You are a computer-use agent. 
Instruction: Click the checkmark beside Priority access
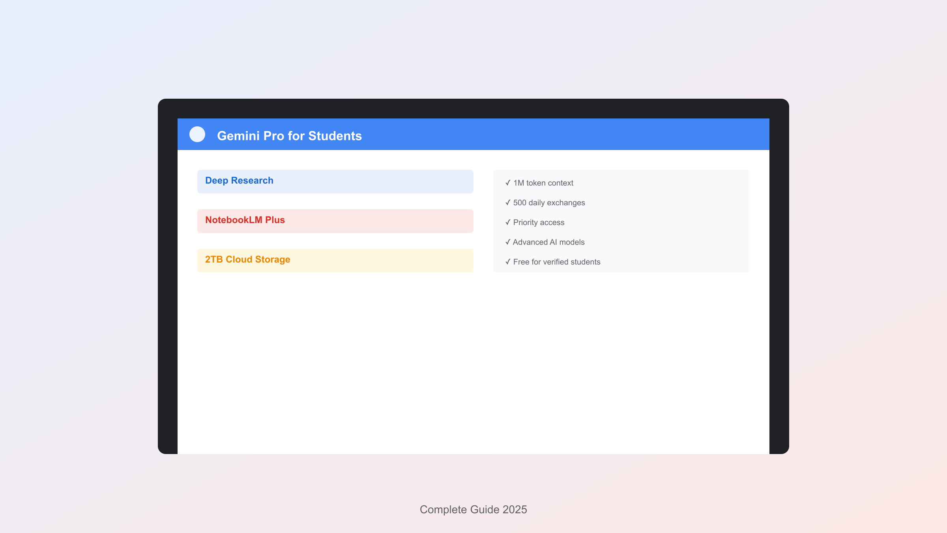point(508,222)
